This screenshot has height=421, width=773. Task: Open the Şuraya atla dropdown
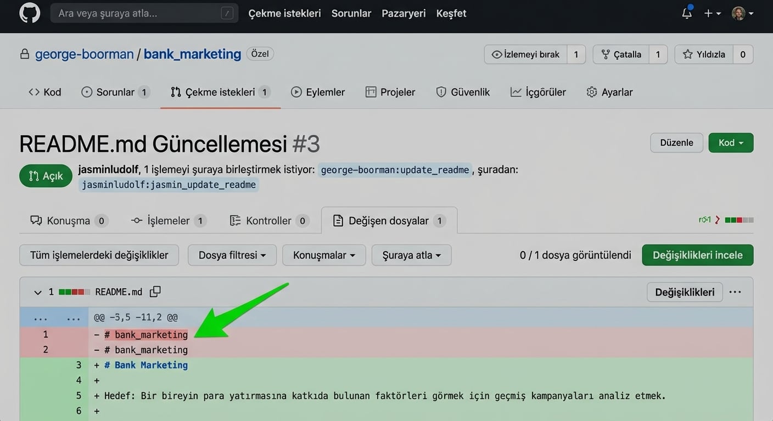coord(411,255)
